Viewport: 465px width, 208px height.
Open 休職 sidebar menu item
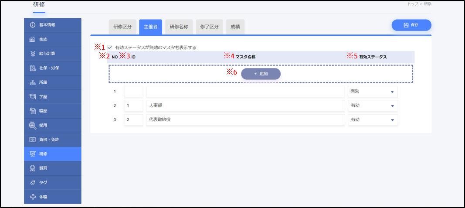pos(53,197)
